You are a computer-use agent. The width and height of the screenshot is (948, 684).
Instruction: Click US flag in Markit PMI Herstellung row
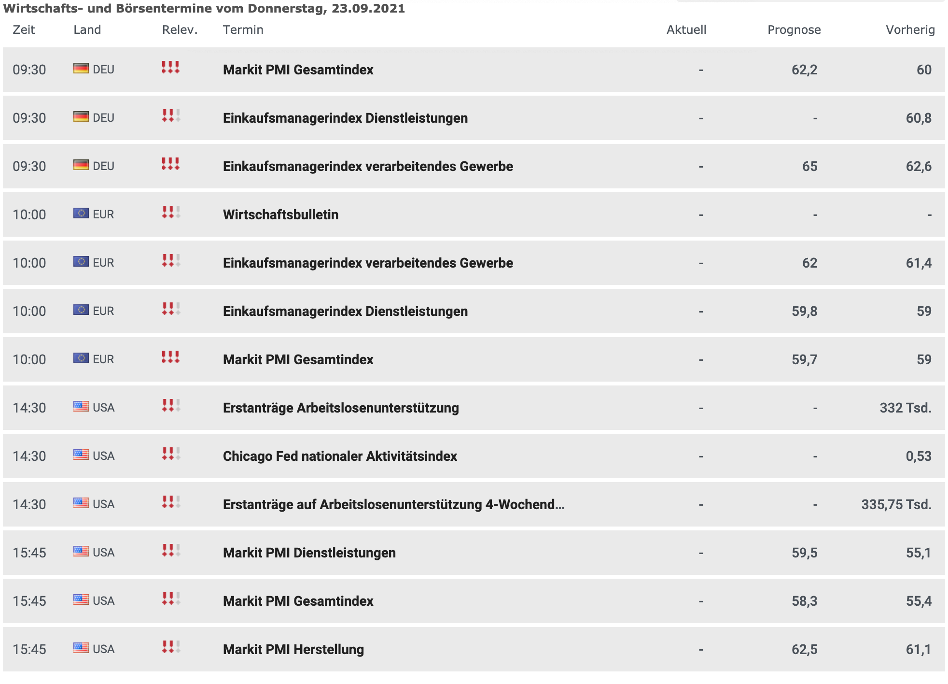[81, 648]
